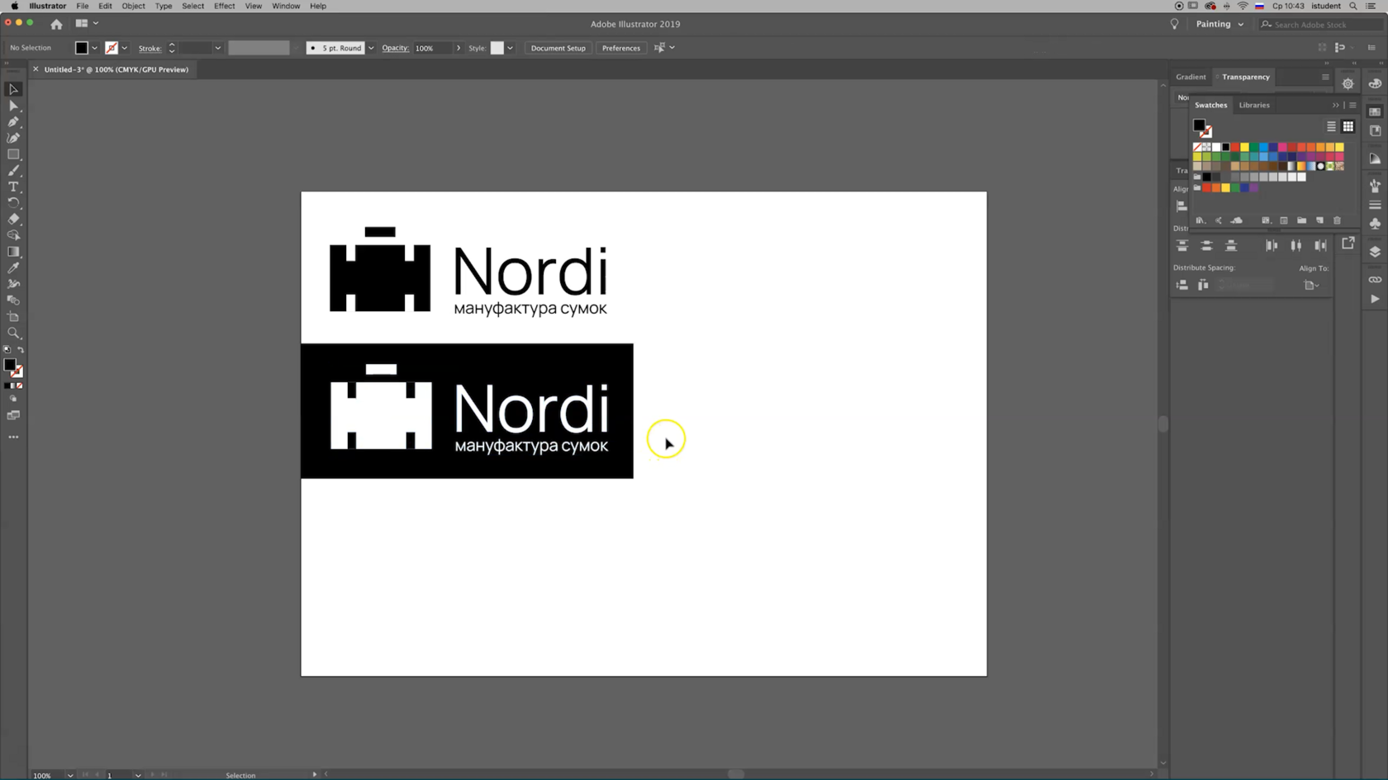Select the Symbol Sprayer tool
The width and height of the screenshot is (1388, 780).
click(x=13, y=284)
